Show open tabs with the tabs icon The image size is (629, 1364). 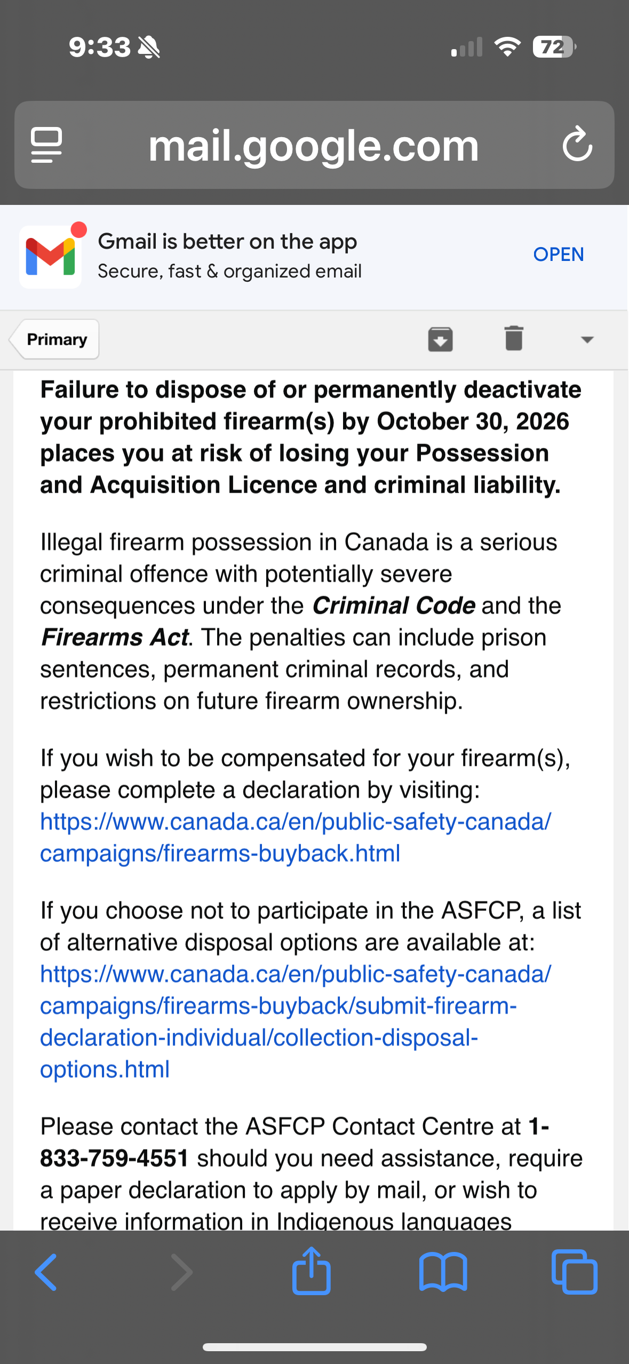click(x=574, y=1272)
